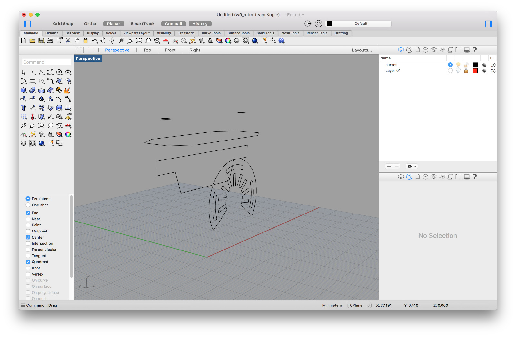Open the Default layer dropdown in title bar
The height and width of the screenshot is (337, 516).
coord(361,24)
